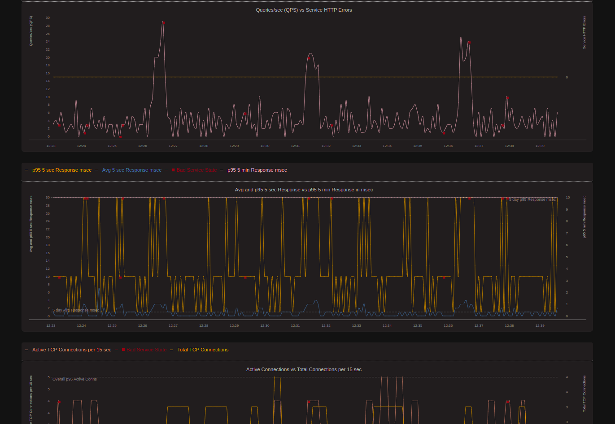Click the orange dash icon before "Active TCP Connections per 15 sec"
This screenshot has height=424, width=615.
click(26, 350)
